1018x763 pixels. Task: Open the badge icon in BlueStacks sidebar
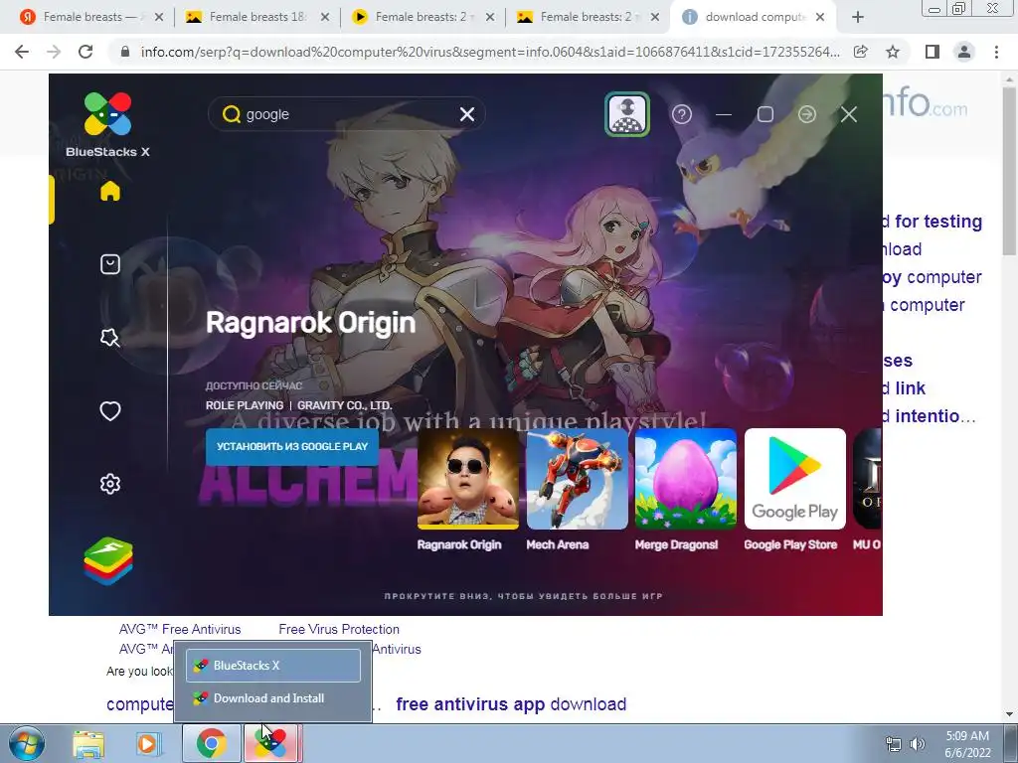(110, 338)
